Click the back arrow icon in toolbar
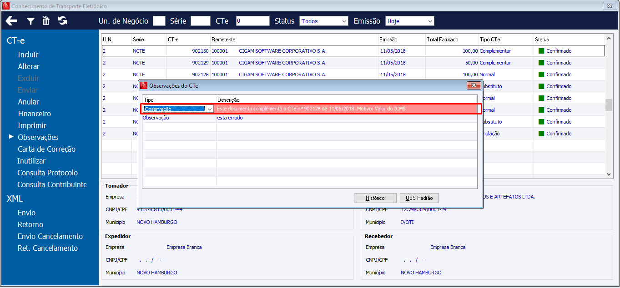Image resolution: width=620 pixels, height=288 pixels. [x=11, y=21]
